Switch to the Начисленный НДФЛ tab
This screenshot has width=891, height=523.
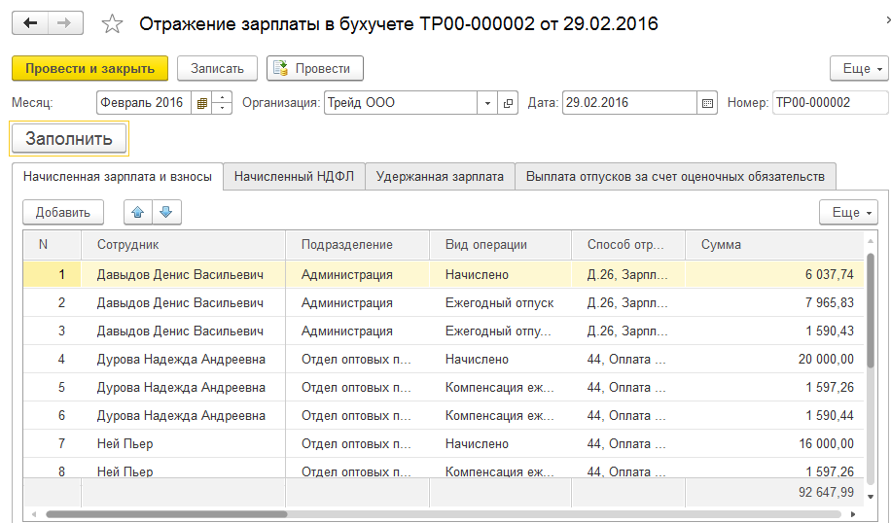click(x=294, y=176)
